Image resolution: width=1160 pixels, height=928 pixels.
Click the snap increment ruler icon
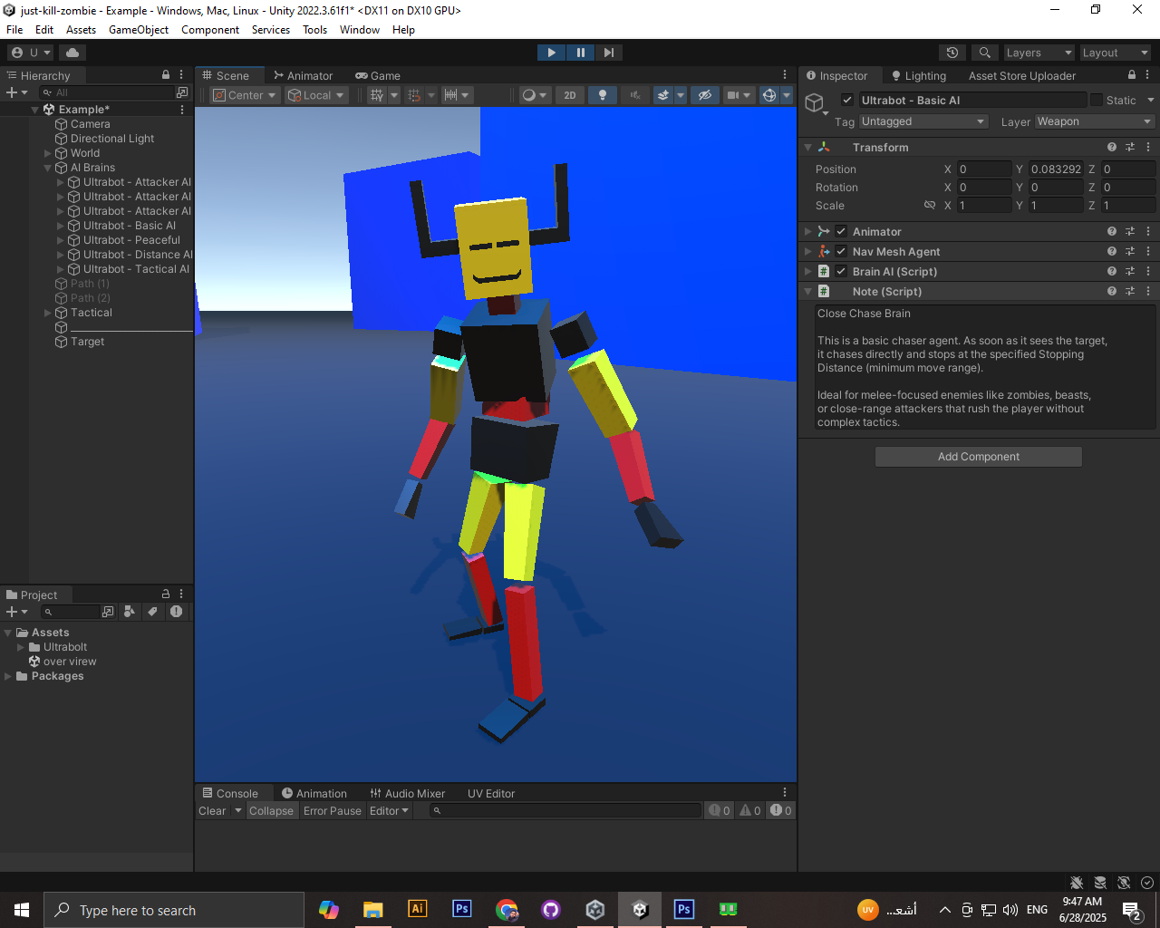coord(450,95)
